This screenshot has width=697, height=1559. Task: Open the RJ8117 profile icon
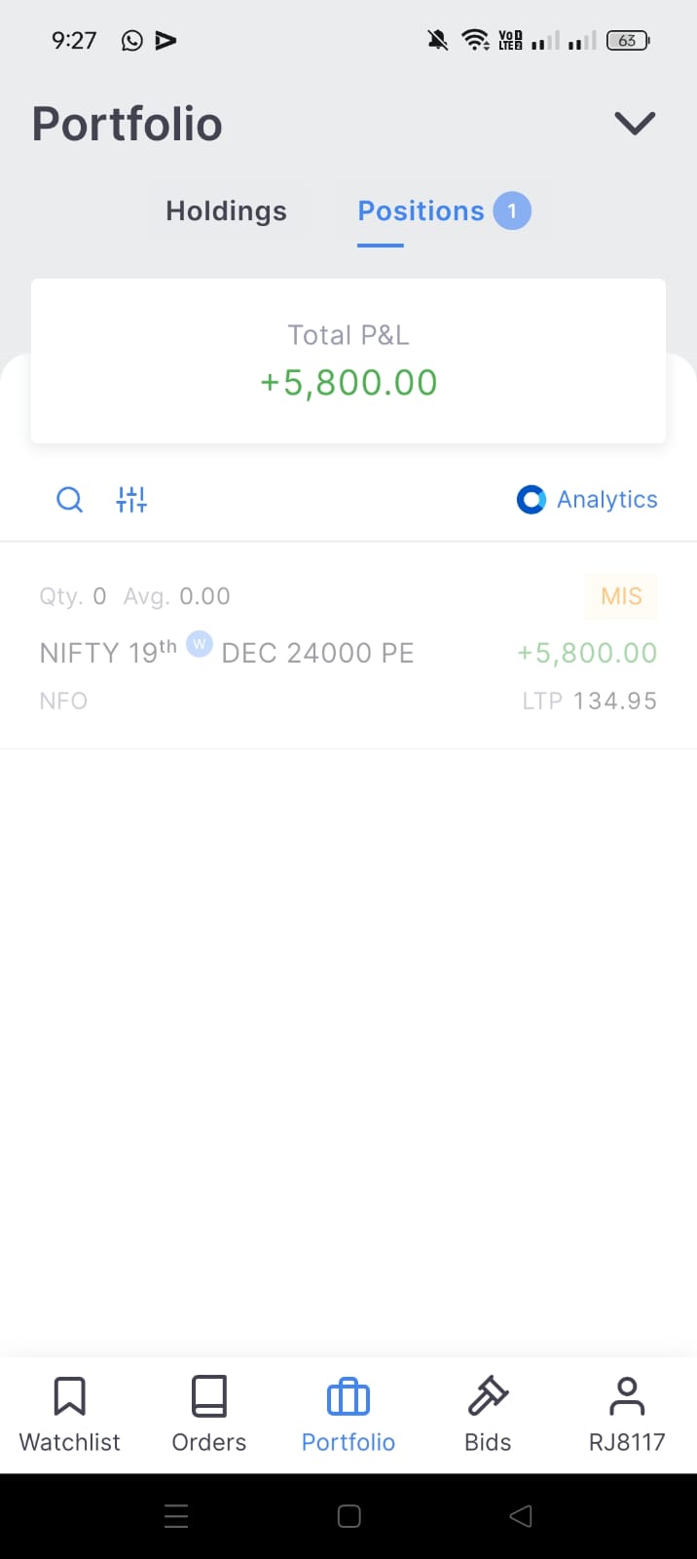click(627, 1396)
